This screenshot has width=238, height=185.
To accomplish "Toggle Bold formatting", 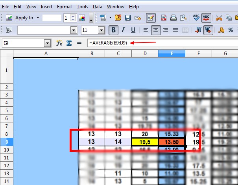I will (x=114, y=30).
